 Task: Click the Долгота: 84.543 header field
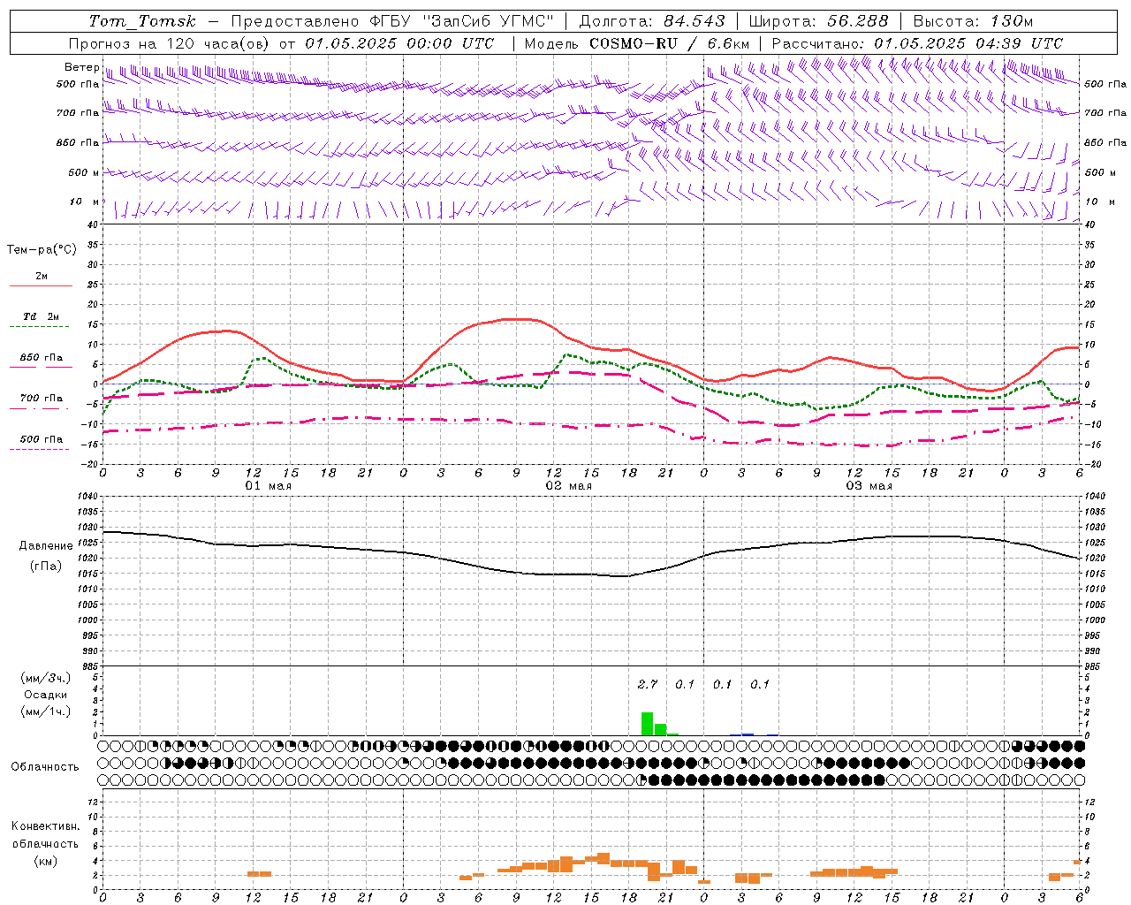pyautogui.click(x=652, y=21)
